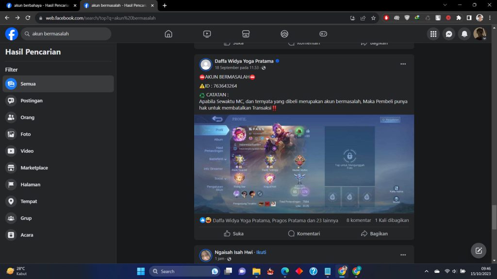Show hidden system tray icons
This screenshot has width=497, height=279.
click(x=426, y=271)
